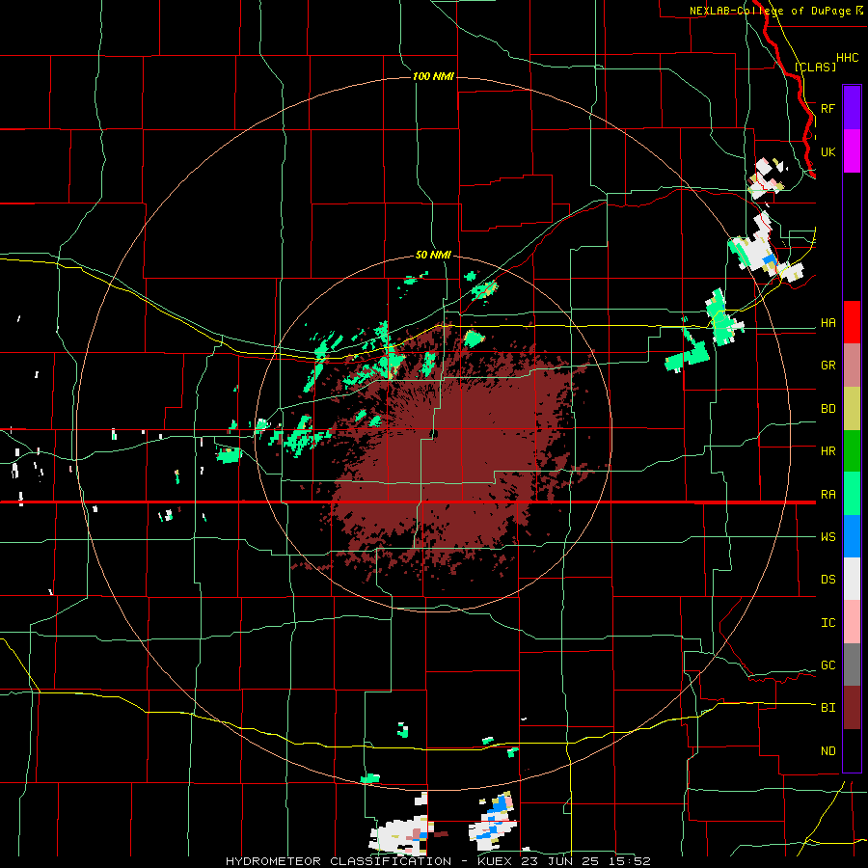This screenshot has height=868, width=868.
Task: Click the RF purple legend swatch
Action: click(x=852, y=108)
